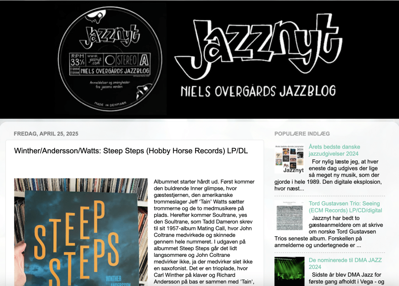Click the Årets bedste danske jazzplader 2024 thumbnail
The height and width of the screenshot is (286, 399).
pyautogui.click(x=290, y=159)
